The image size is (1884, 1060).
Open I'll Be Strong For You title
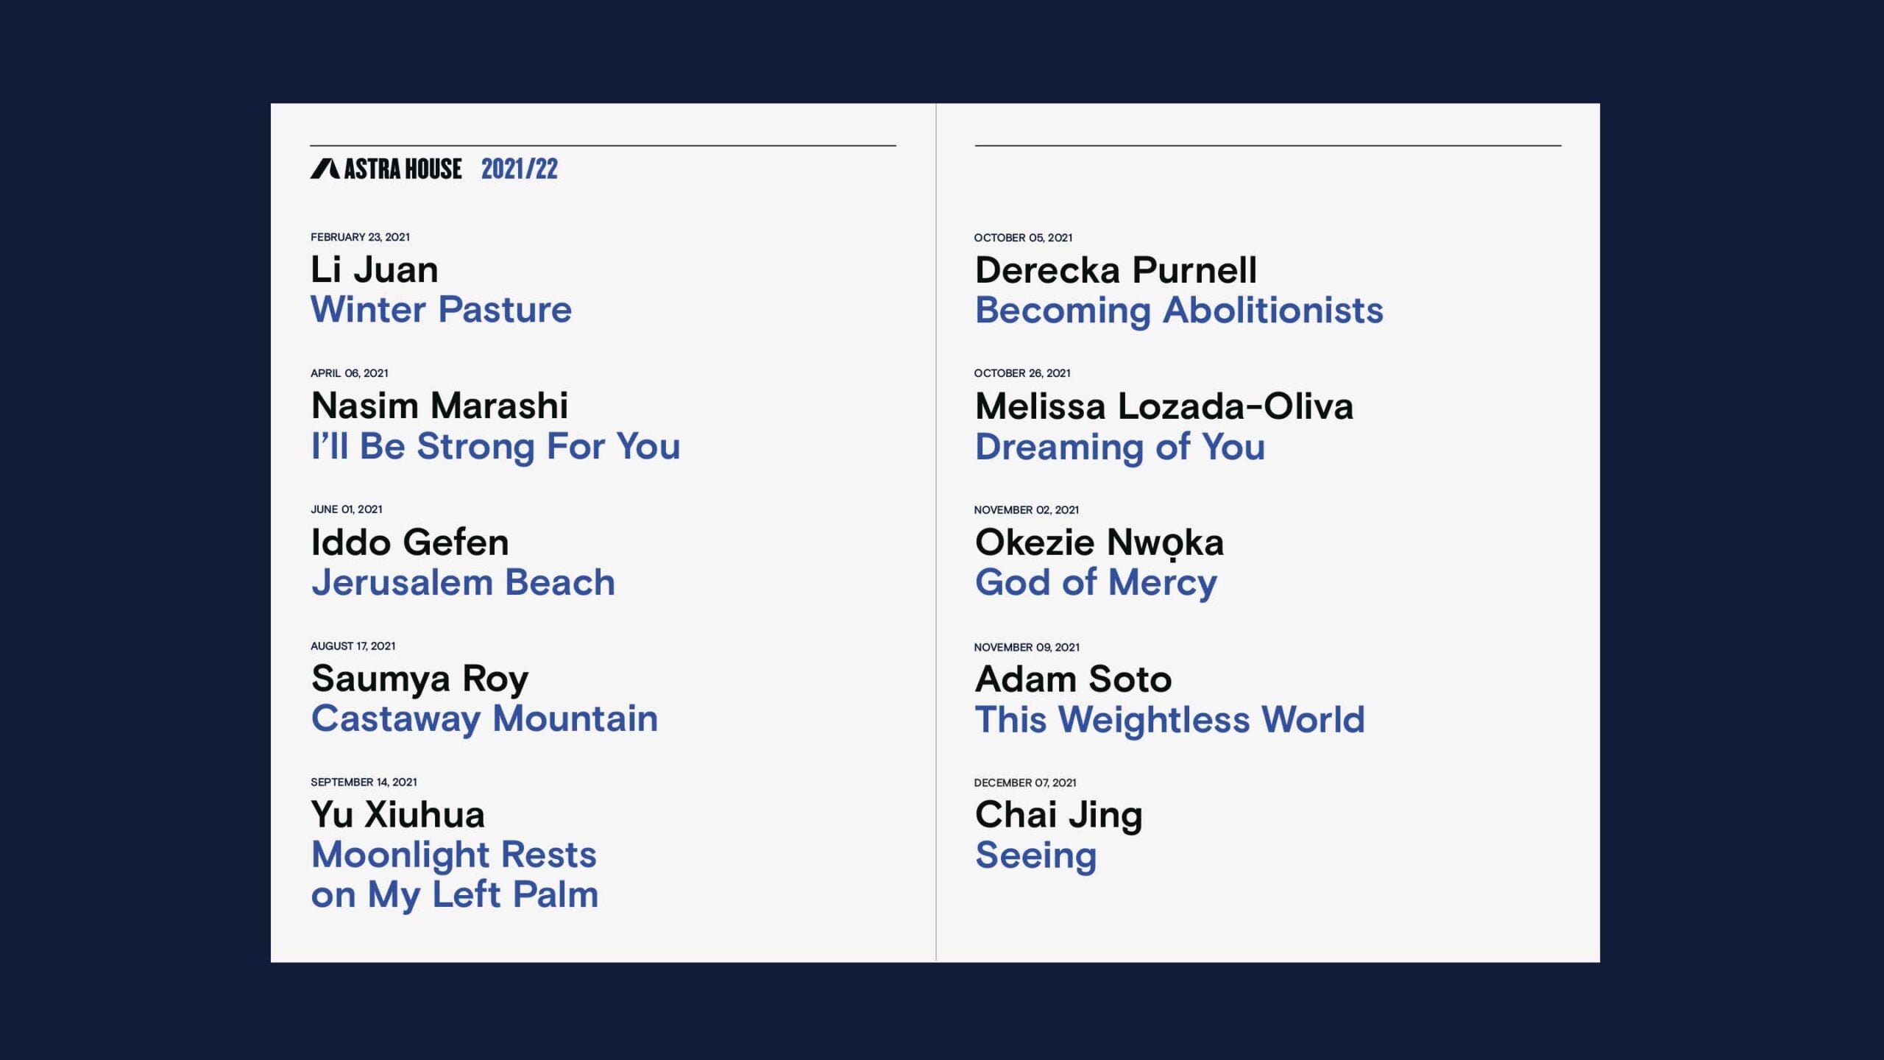pyautogui.click(x=495, y=446)
